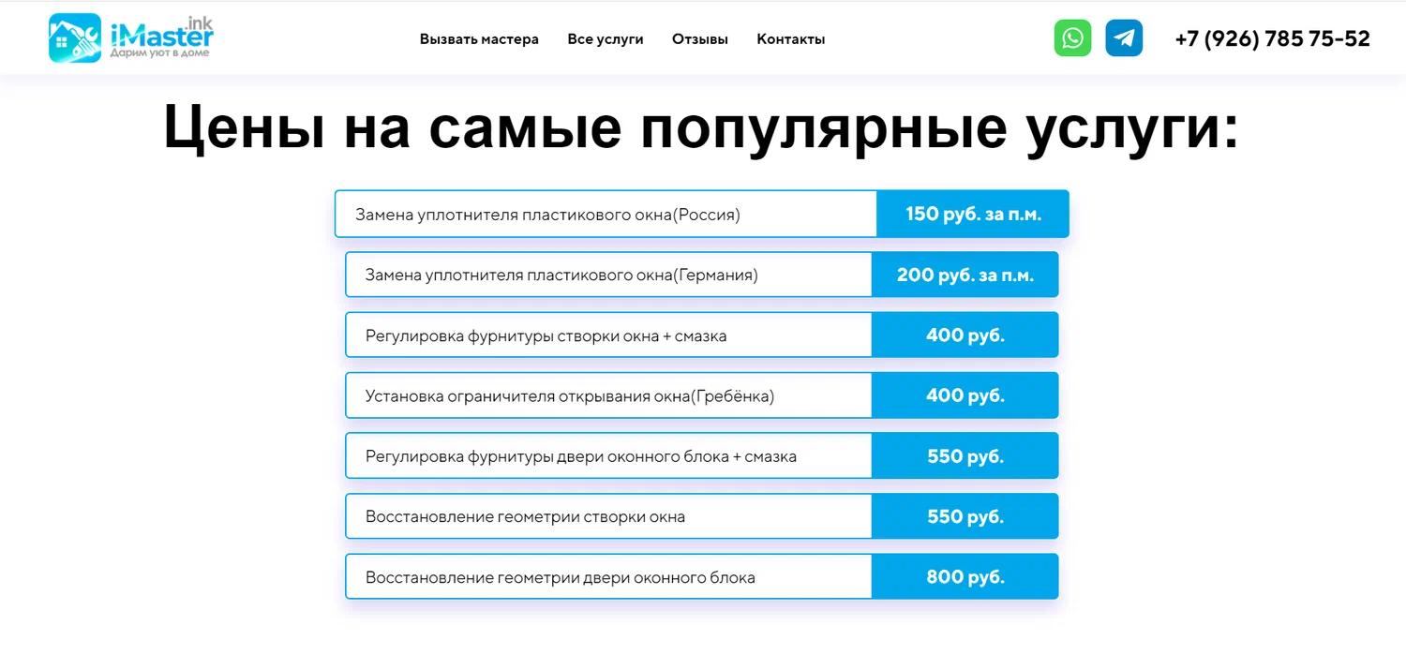Click the '150 руб. за п.м.' price button
Image resolution: width=1406 pixels, height=670 pixels.
(972, 214)
